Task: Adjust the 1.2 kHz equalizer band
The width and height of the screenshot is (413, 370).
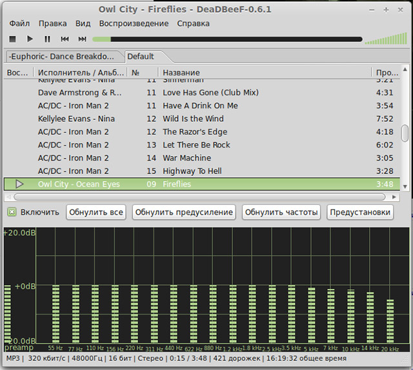Action: click(233, 314)
